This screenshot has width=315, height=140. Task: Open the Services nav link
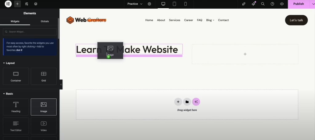point(175,20)
